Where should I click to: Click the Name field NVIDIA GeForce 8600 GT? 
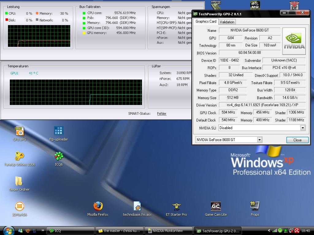point(250,30)
